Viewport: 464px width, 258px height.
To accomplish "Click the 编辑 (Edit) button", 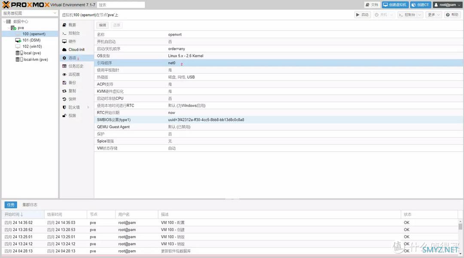I will [102, 25].
